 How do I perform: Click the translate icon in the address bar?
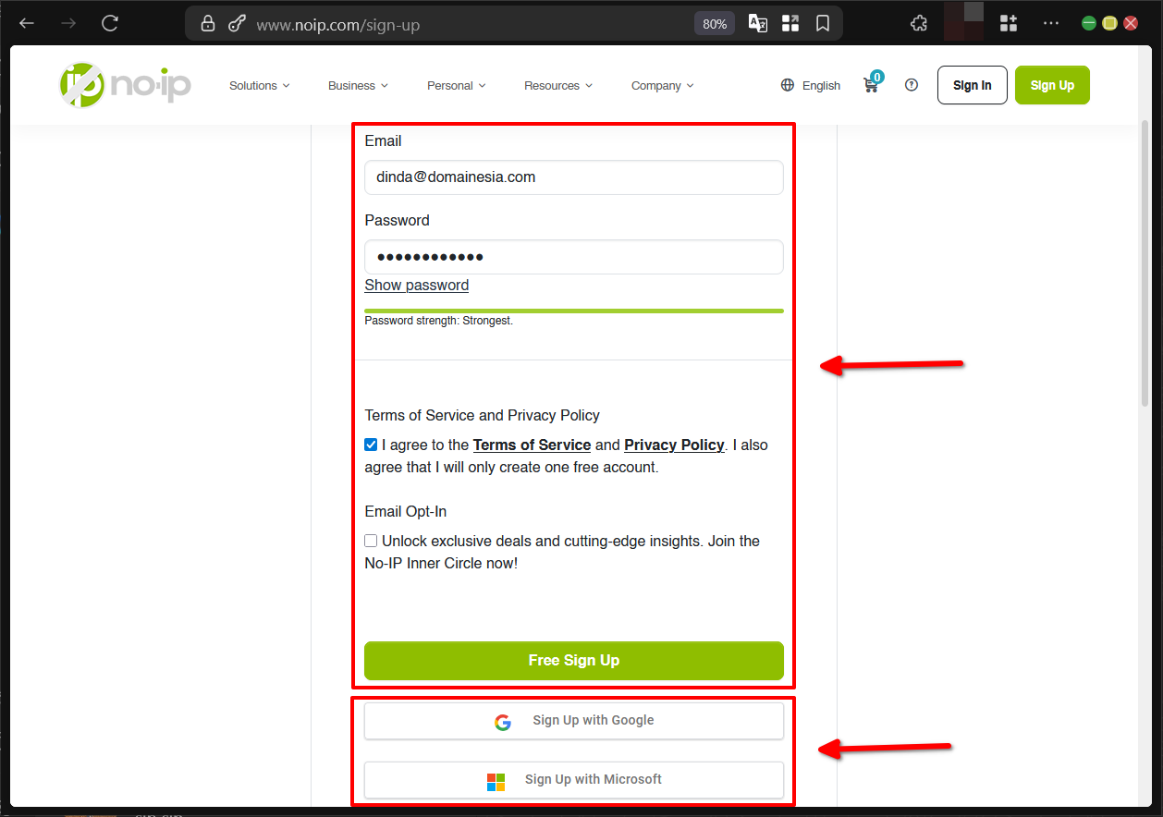click(x=757, y=23)
